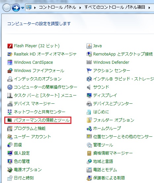The width and height of the screenshot is (154, 183).
Task: Open the Flash Player icon
Action: [x=10, y=46]
